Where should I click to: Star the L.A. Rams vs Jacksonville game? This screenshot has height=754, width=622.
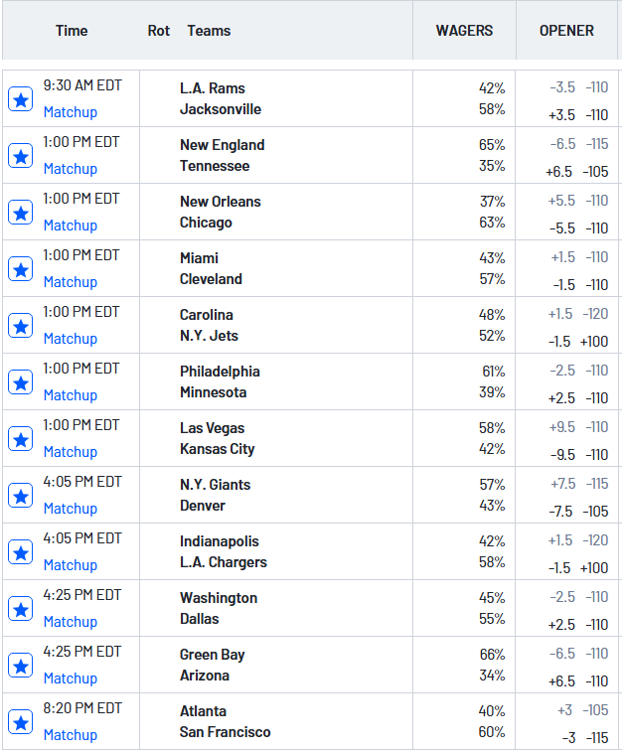click(20, 98)
